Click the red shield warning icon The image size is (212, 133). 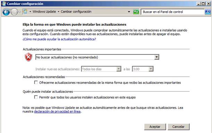(x=28, y=57)
